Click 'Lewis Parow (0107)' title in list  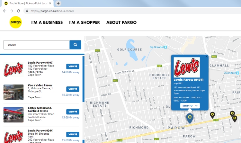click(40, 63)
